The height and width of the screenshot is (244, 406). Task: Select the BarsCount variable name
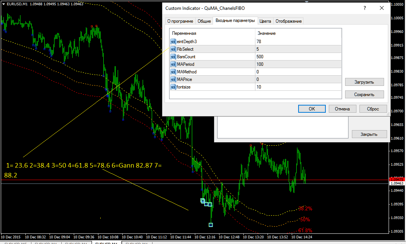(186, 57)
